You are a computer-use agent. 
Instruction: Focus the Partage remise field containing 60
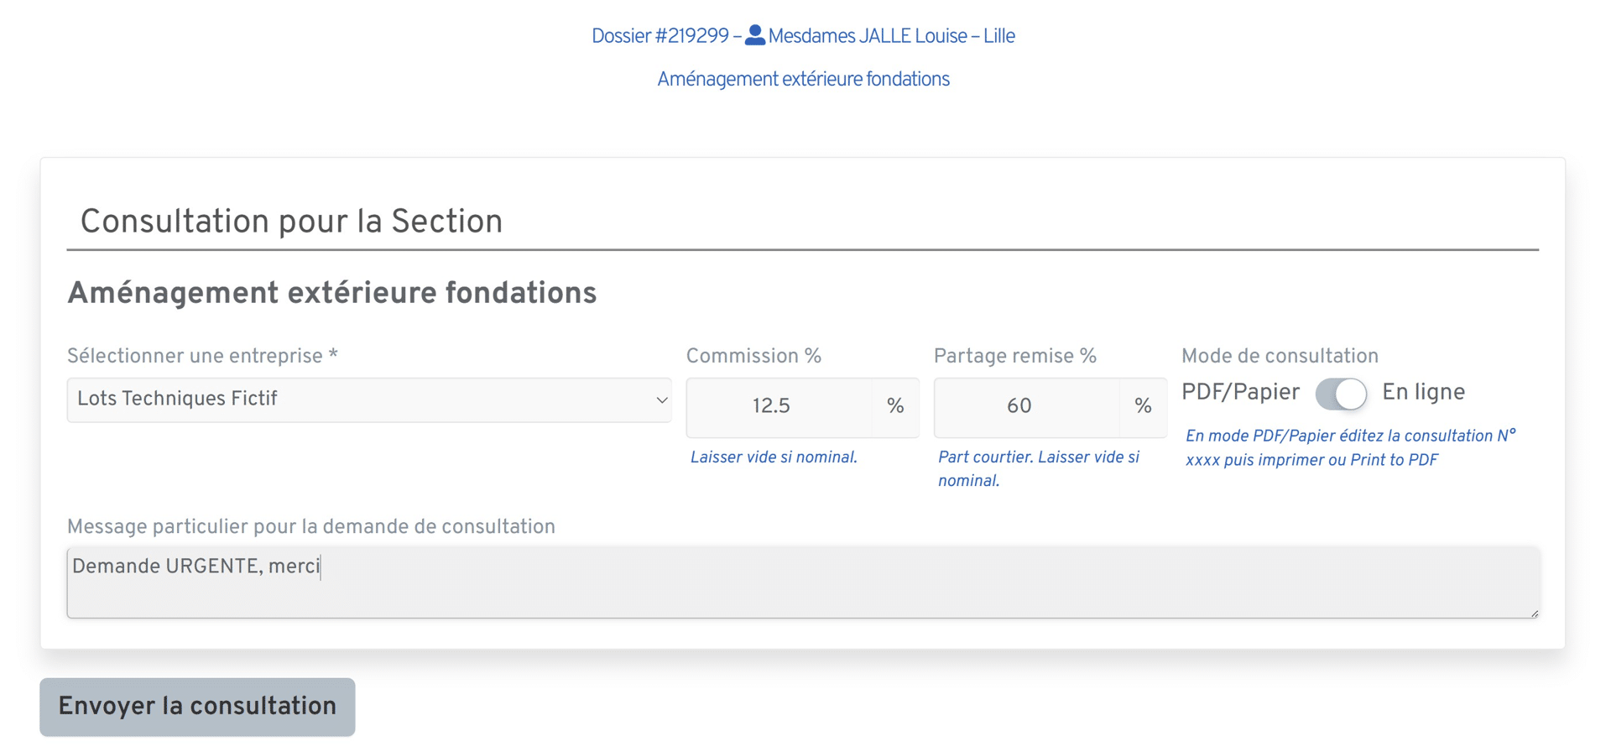click(1025, 407)
